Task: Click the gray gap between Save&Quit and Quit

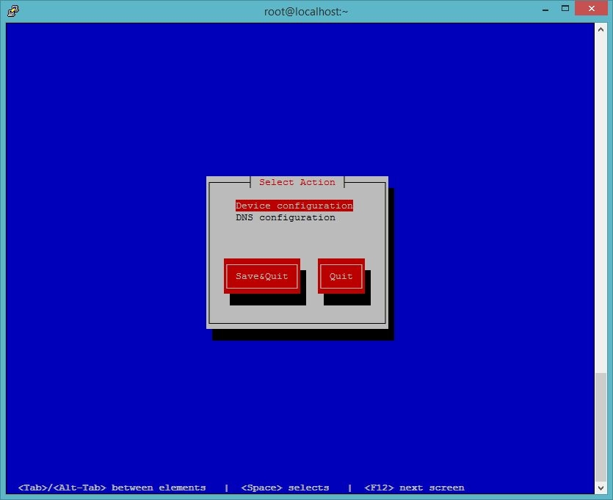Action: tap(310, 276)
